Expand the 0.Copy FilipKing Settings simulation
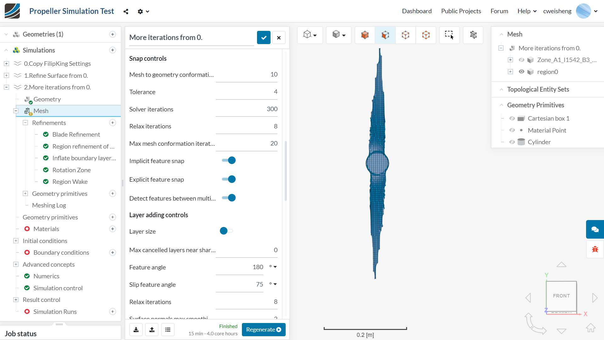 coord(6,64)
